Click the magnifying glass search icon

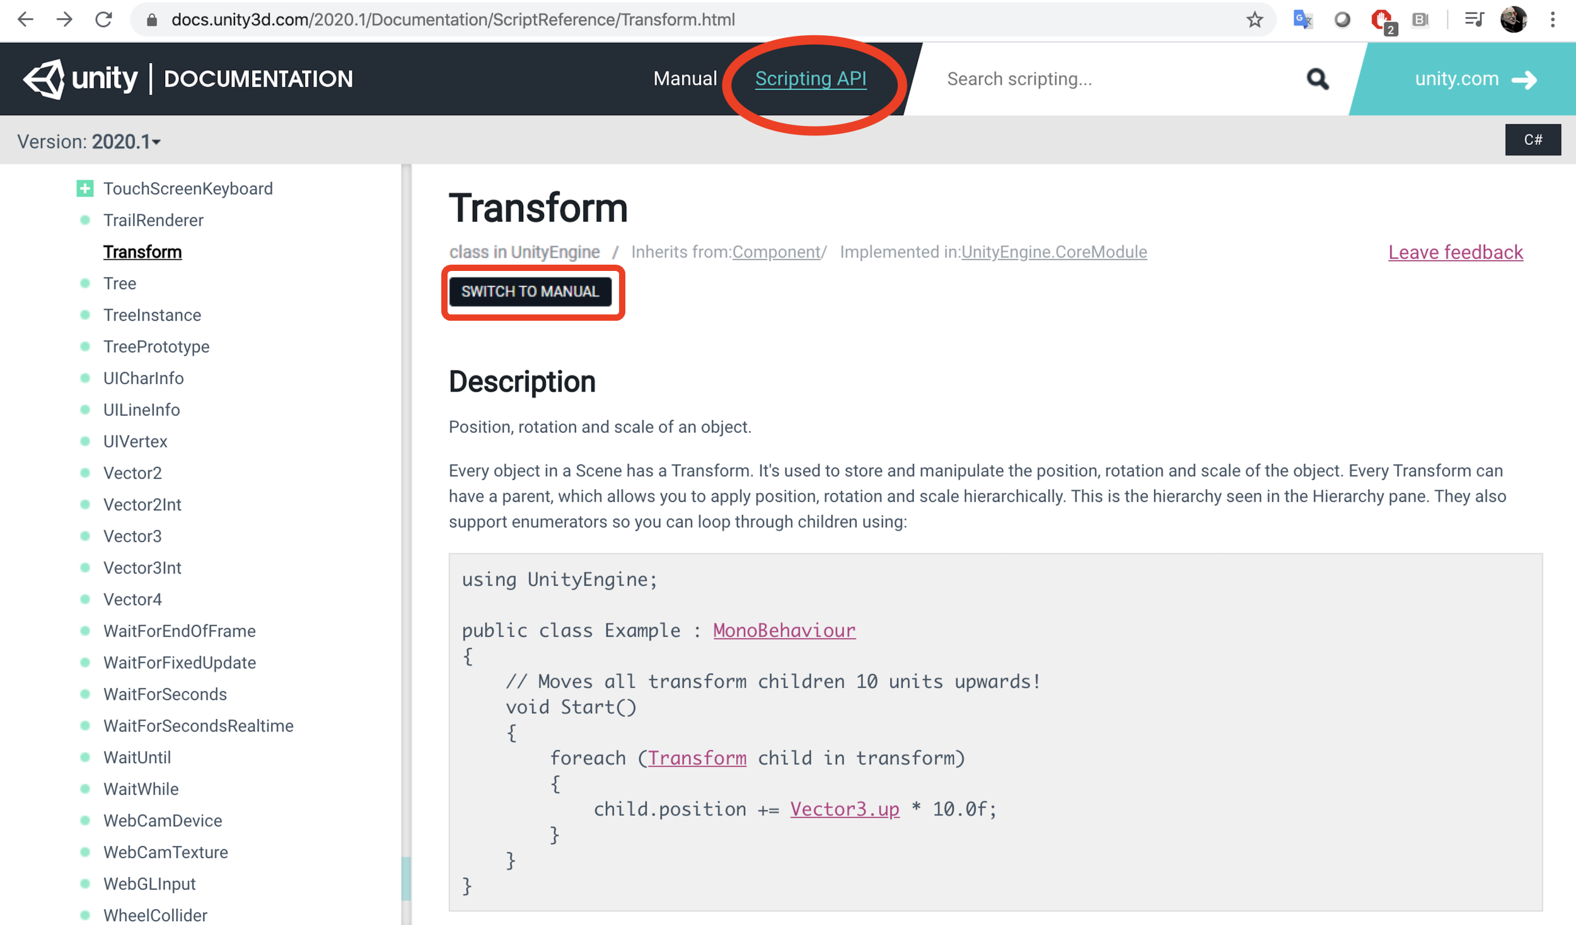click(x=1318, y=79)
